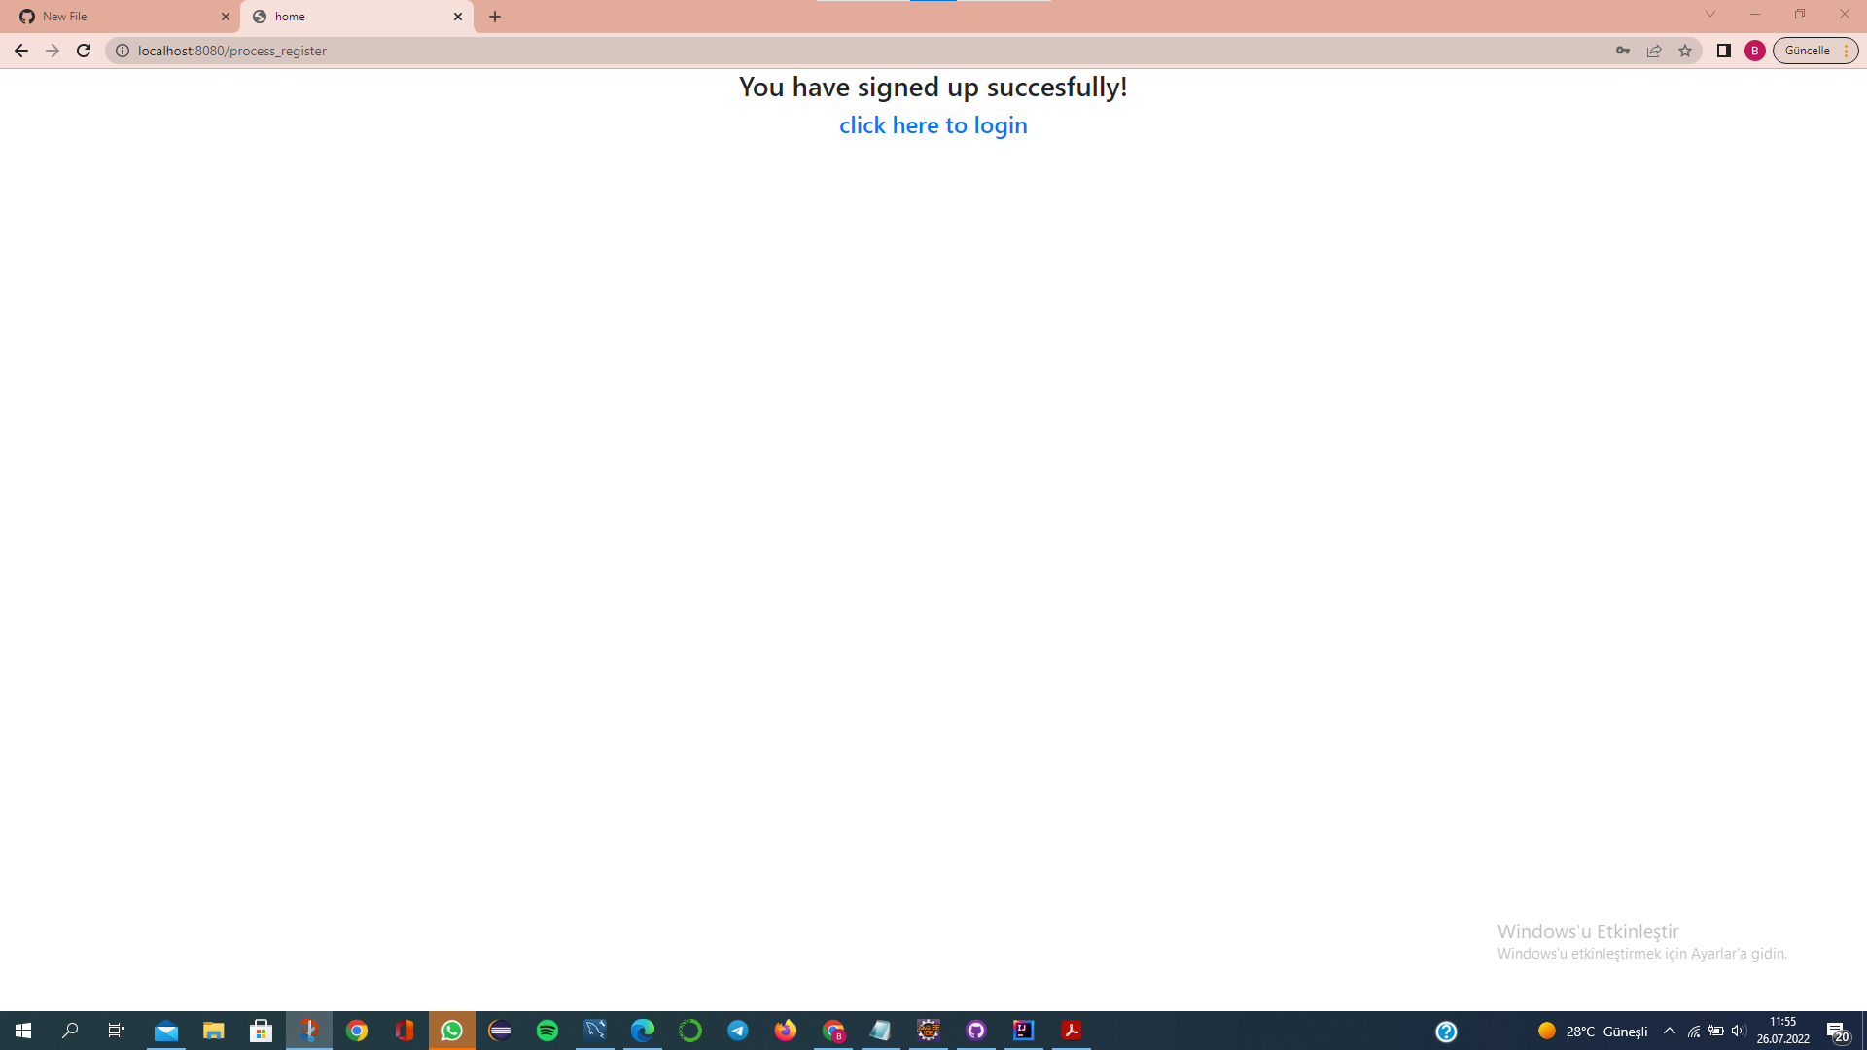1867x1050 pixels.
Task: Open Adobe Acrobat Reader from the taskbar
Action: [x=1072, y=1031]
